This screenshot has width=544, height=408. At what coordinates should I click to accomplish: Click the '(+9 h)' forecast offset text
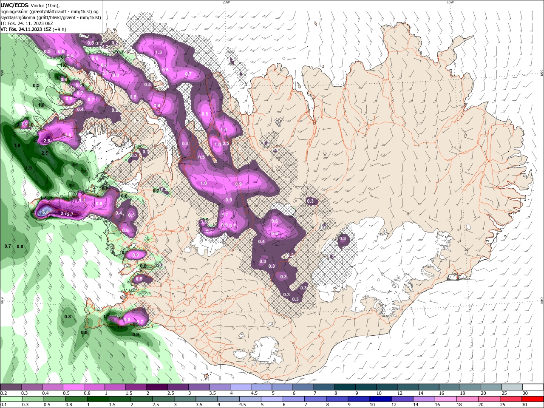pos(60,29)
